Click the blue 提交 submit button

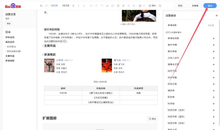click(210, 6)
